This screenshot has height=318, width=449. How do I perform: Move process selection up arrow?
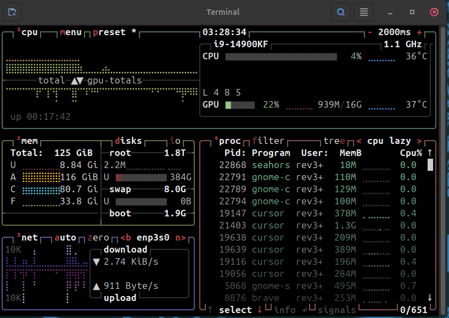(x=210, y=310)
